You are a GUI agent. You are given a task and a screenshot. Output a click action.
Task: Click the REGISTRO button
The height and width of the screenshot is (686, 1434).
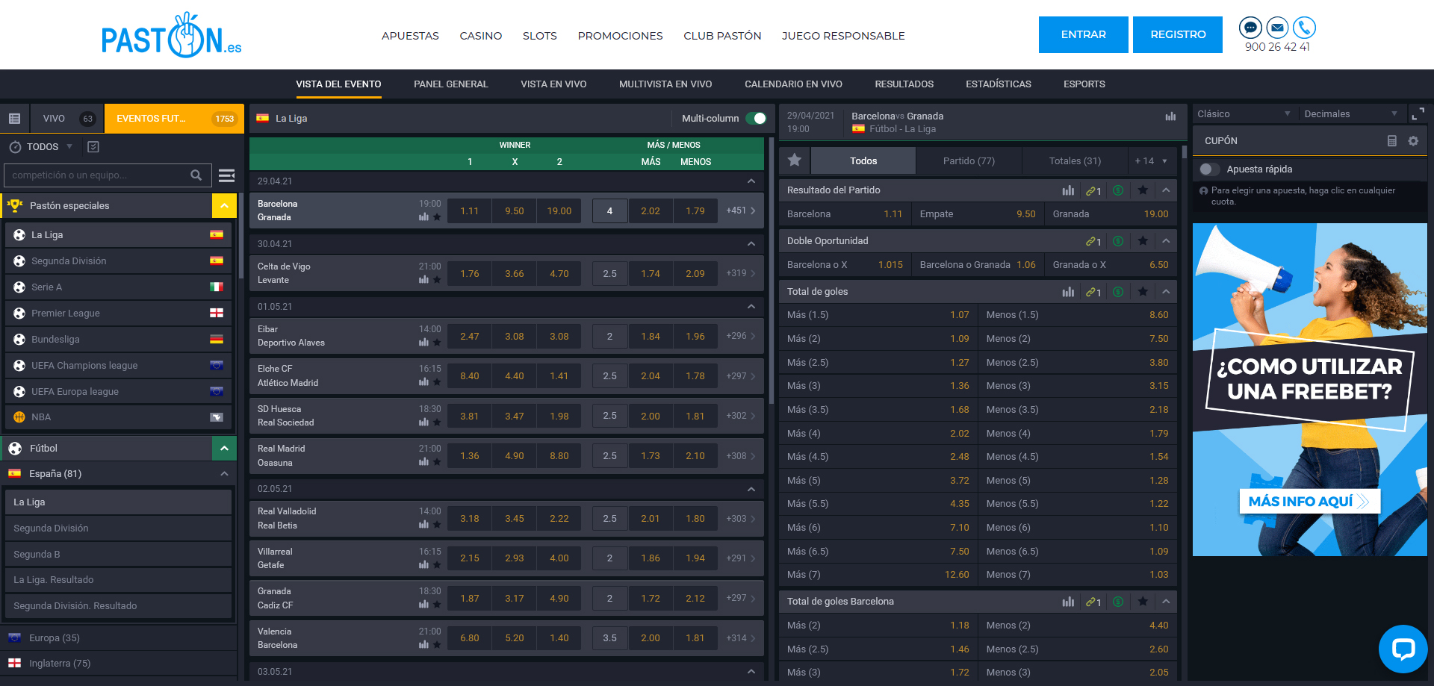pos(1178,34)
